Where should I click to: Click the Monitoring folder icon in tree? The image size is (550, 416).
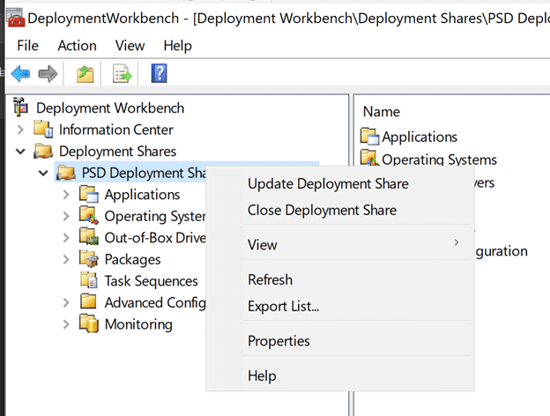[89, 323]
